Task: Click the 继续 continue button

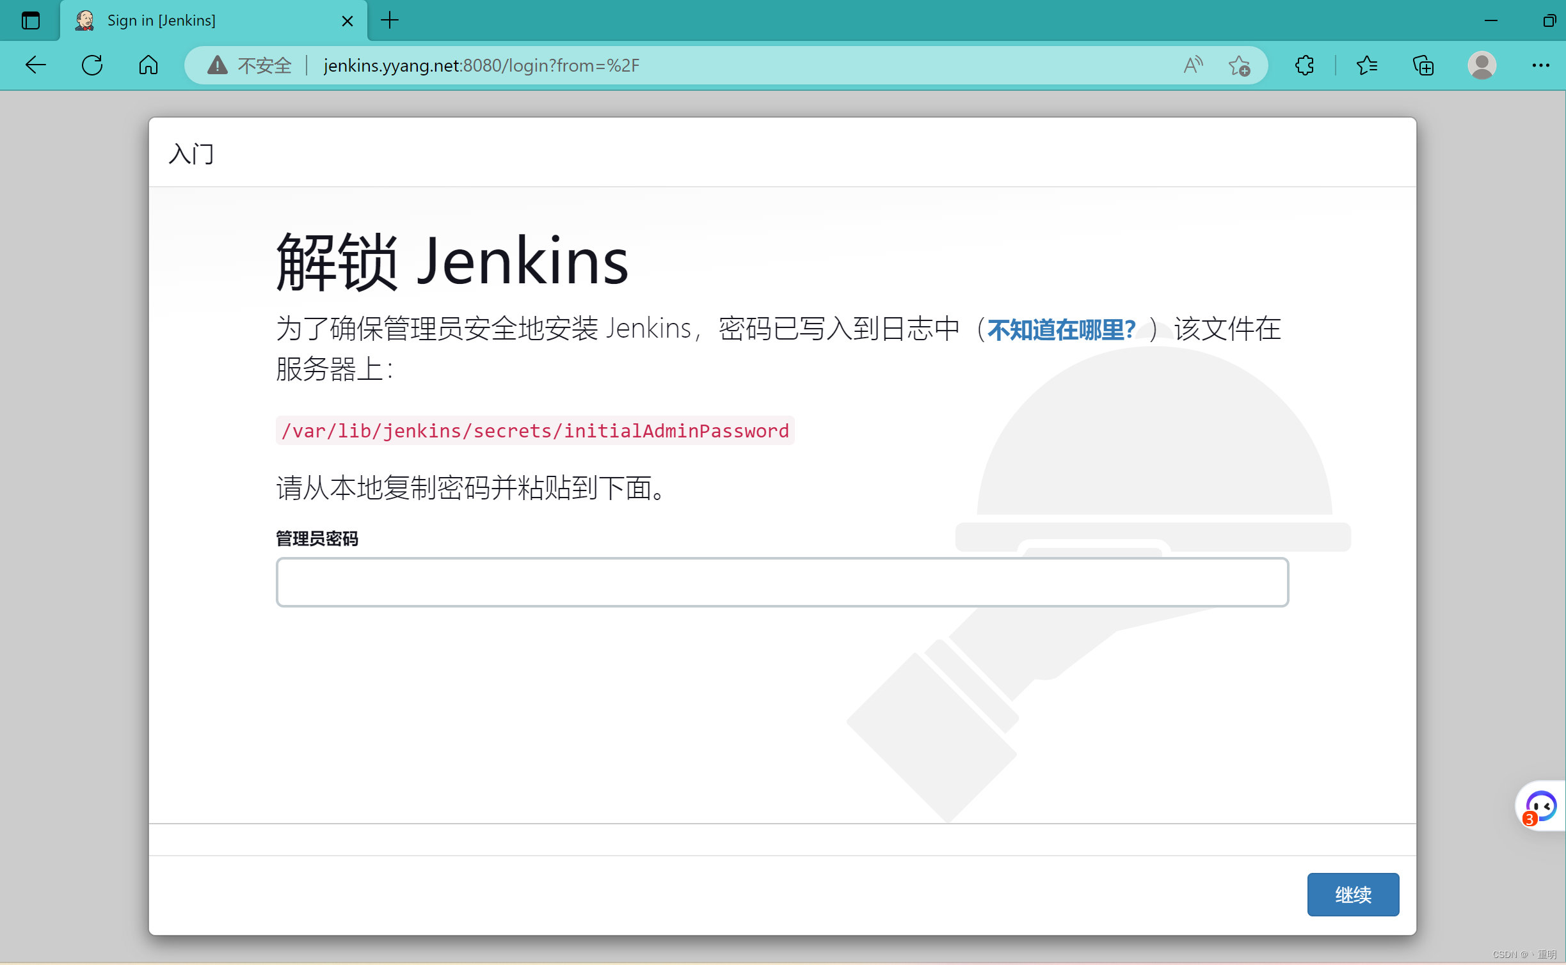Action: coord(1353,894)
